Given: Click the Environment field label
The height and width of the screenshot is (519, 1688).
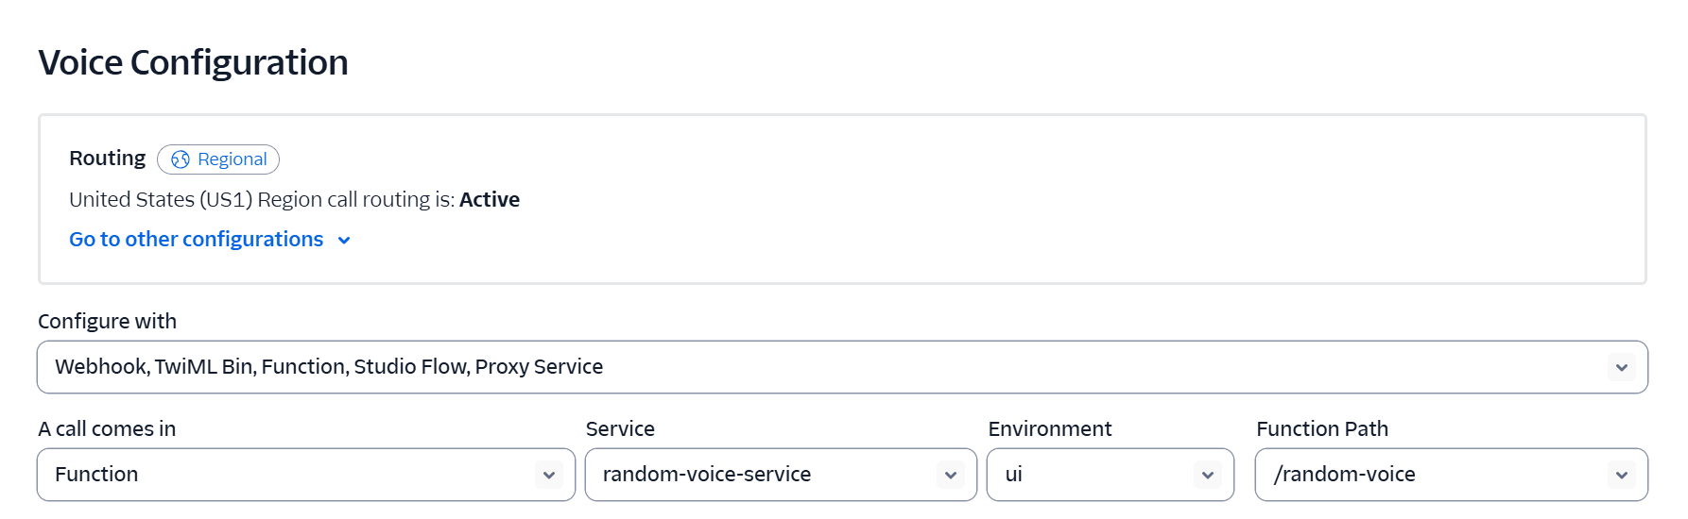Looking at the screenshot, I should coord(1049,428).
